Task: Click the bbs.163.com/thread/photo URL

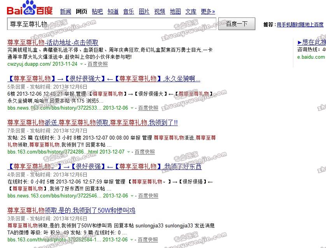Action: [x=54, y=240]
